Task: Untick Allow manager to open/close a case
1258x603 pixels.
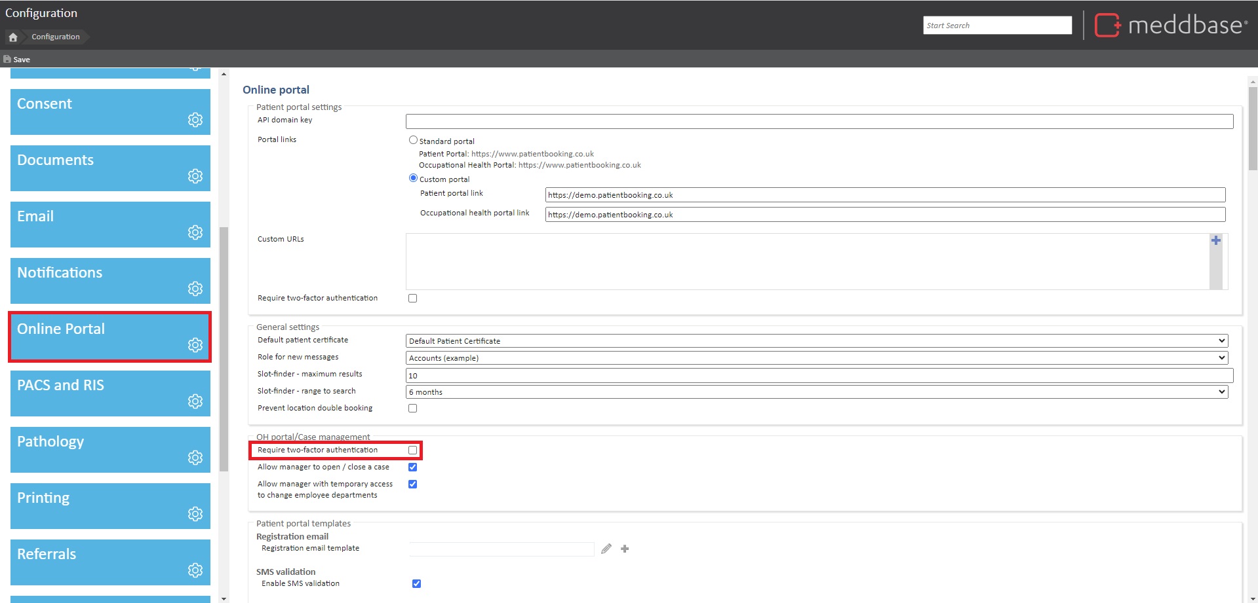Action: point(412,467)
